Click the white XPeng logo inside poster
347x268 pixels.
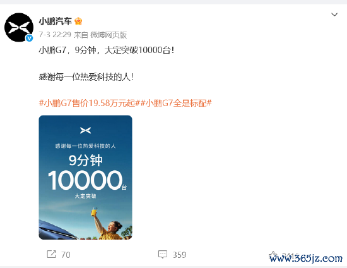(x=85, y=131)
